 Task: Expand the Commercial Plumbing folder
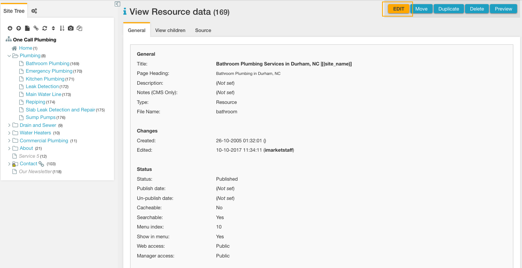click(x=9, y=141)
